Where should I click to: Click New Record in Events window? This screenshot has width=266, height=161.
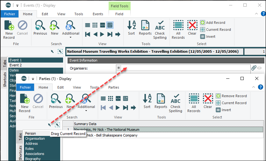(9, 30)
